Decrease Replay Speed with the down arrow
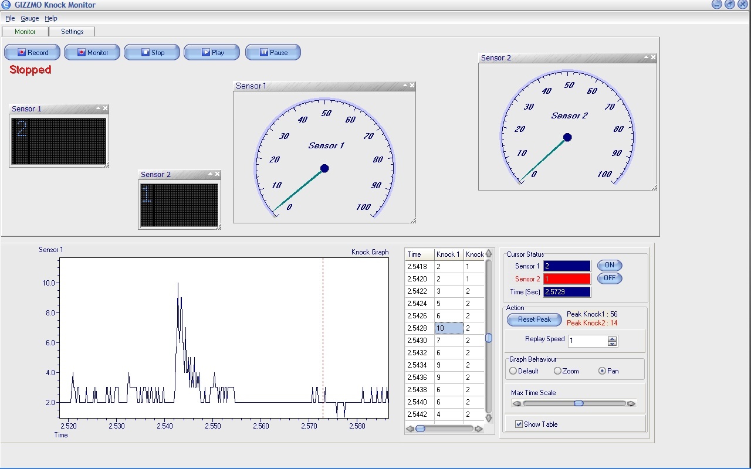The height and width of the screenshot is (469, 751). tap(613, 344)
